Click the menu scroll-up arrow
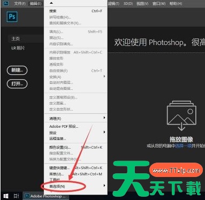 (x=51, y=3)
